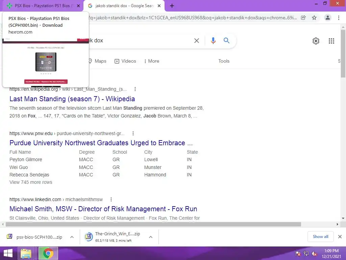Screen dimensions: 346x260
Task: Close the PSX Bios tab
Action: pyautogui.click(x=78, y=6)
